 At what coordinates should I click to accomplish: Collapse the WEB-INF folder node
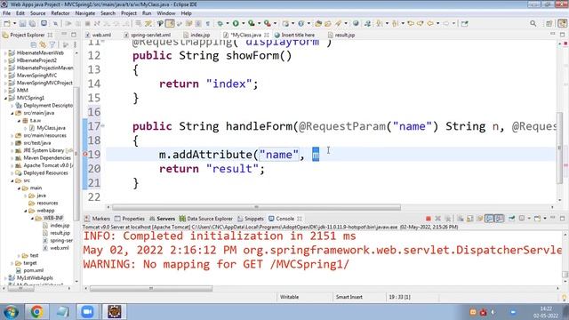tap(32, 218)
